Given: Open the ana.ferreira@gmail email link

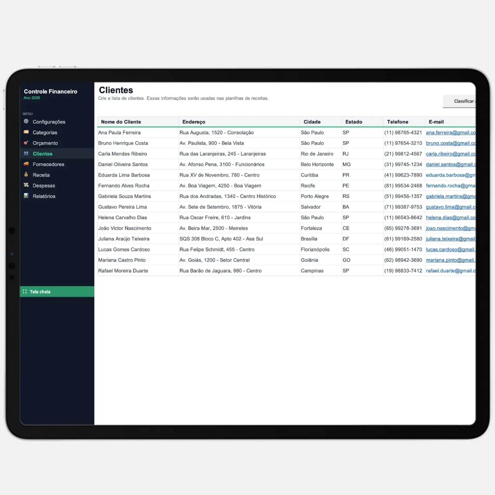Looking at the screenshot, I should [451, 132].
